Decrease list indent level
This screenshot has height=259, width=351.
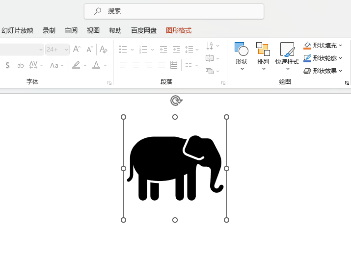point(163,49)
